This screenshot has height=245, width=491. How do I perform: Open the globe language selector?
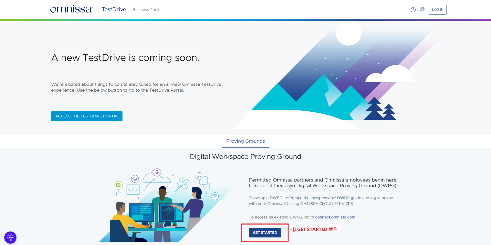click(422, 9)
